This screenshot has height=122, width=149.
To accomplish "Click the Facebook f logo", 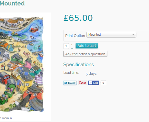I will [91, 83].
